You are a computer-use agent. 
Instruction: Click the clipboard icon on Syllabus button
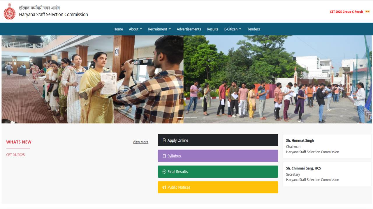pyautogui.click(x=164, y=156)
